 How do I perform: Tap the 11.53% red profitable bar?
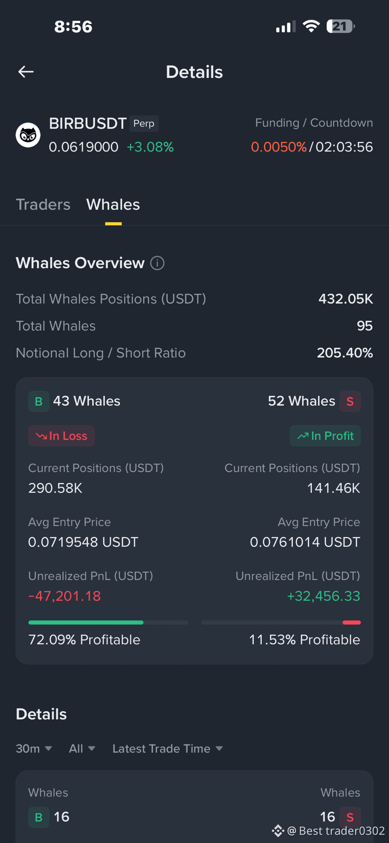351,622
